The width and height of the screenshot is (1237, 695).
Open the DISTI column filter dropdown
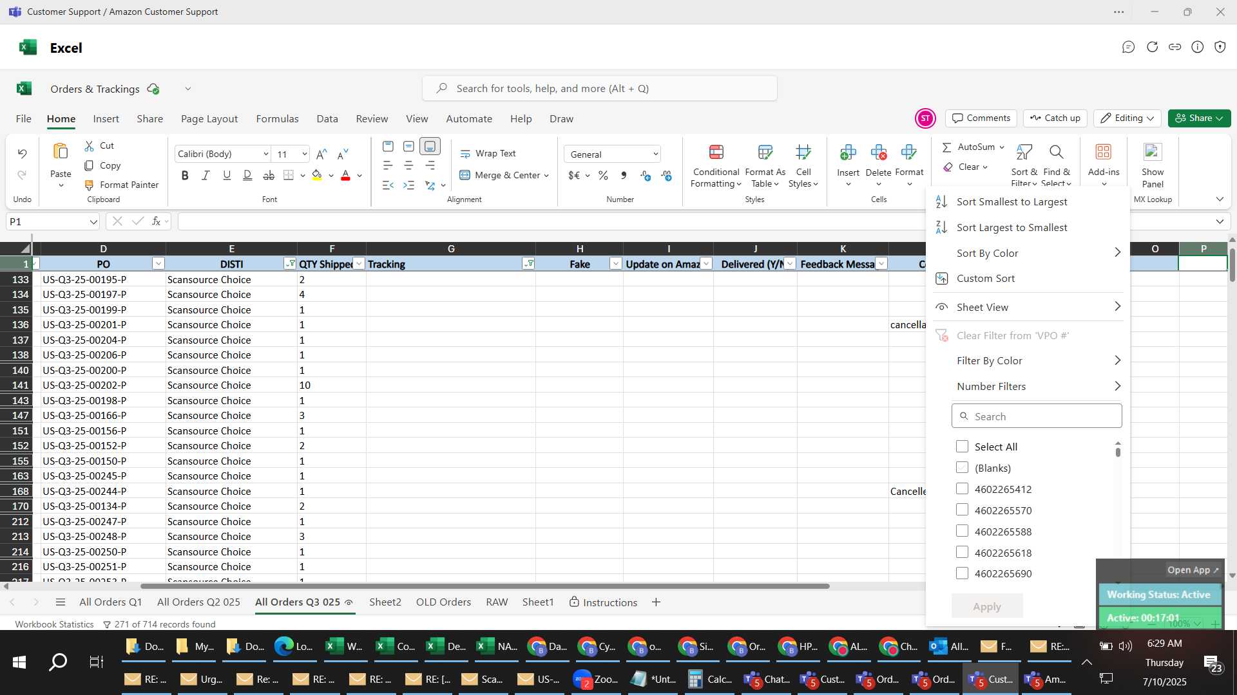click(290, 264)
